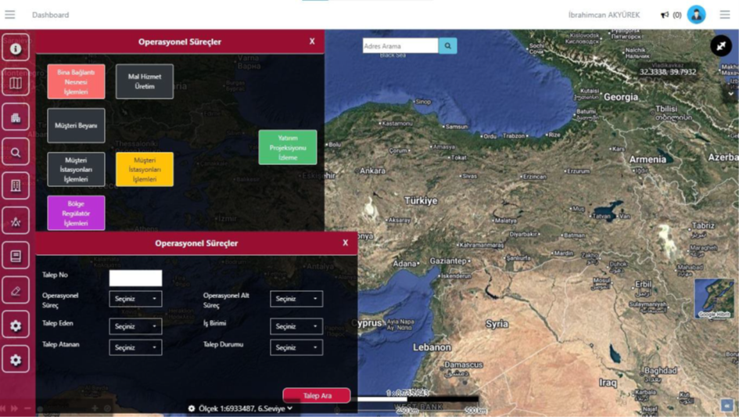Click the user avatar profile icon

pos(696,14)
